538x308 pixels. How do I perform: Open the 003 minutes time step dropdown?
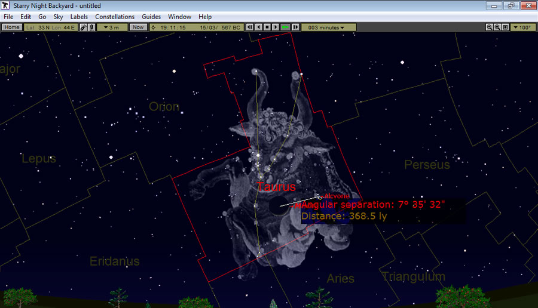click(x=328, y=27)
